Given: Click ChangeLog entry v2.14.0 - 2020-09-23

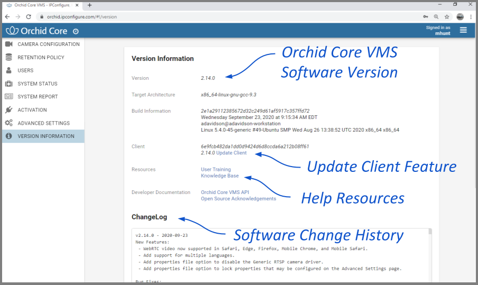Looking at the screenshot, I should click(162, 236).
